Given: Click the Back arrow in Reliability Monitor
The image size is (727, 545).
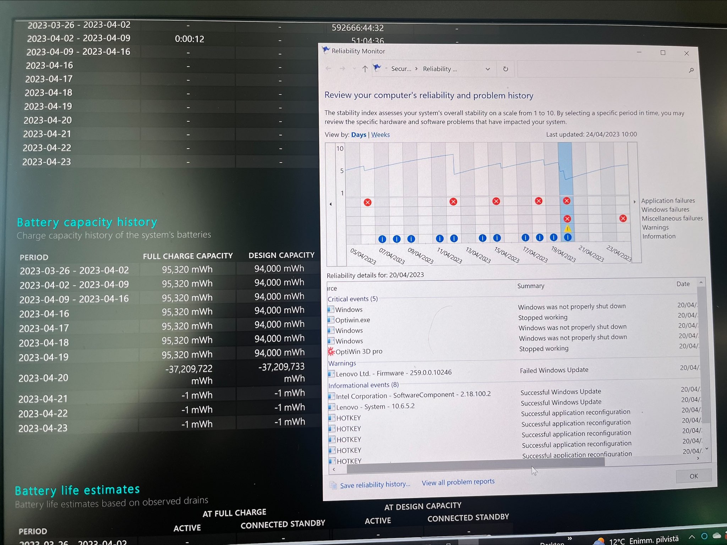Looking at the screenshot, I should 328,68.
